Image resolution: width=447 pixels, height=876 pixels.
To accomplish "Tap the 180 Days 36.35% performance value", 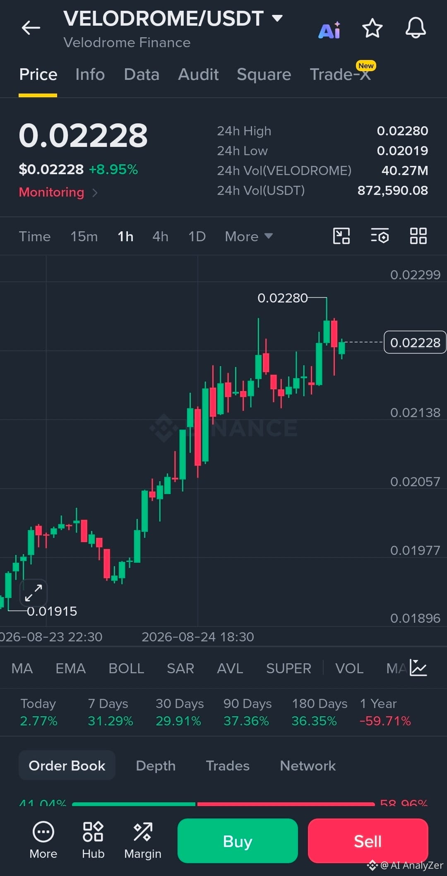I will (314, 721).
